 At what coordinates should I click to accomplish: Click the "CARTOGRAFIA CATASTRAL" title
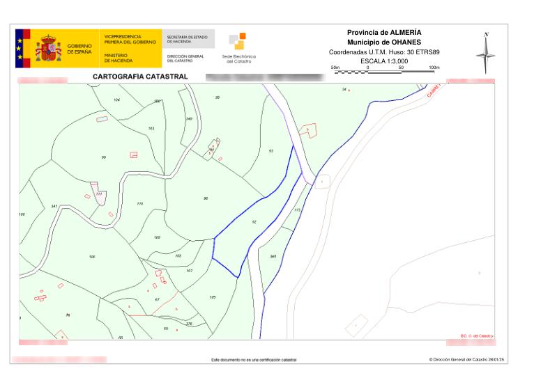coord(140,77)
